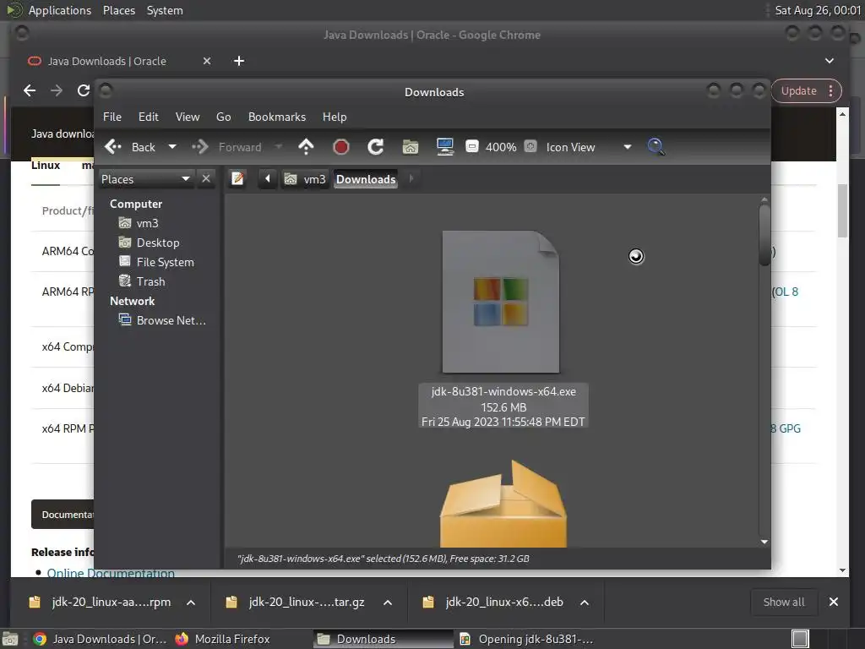Open vm3 home in Places sidebar

tap(147, 223)
